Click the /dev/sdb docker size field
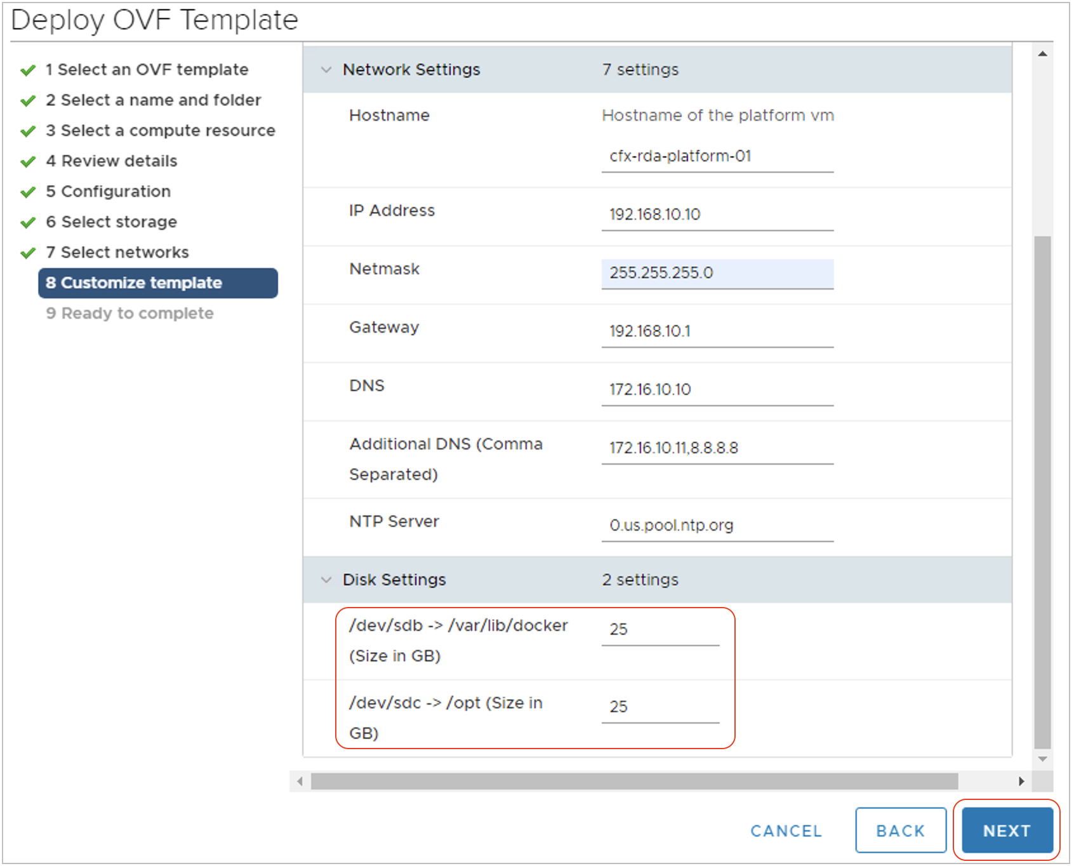1074x866 pixels. pos(660,629)
